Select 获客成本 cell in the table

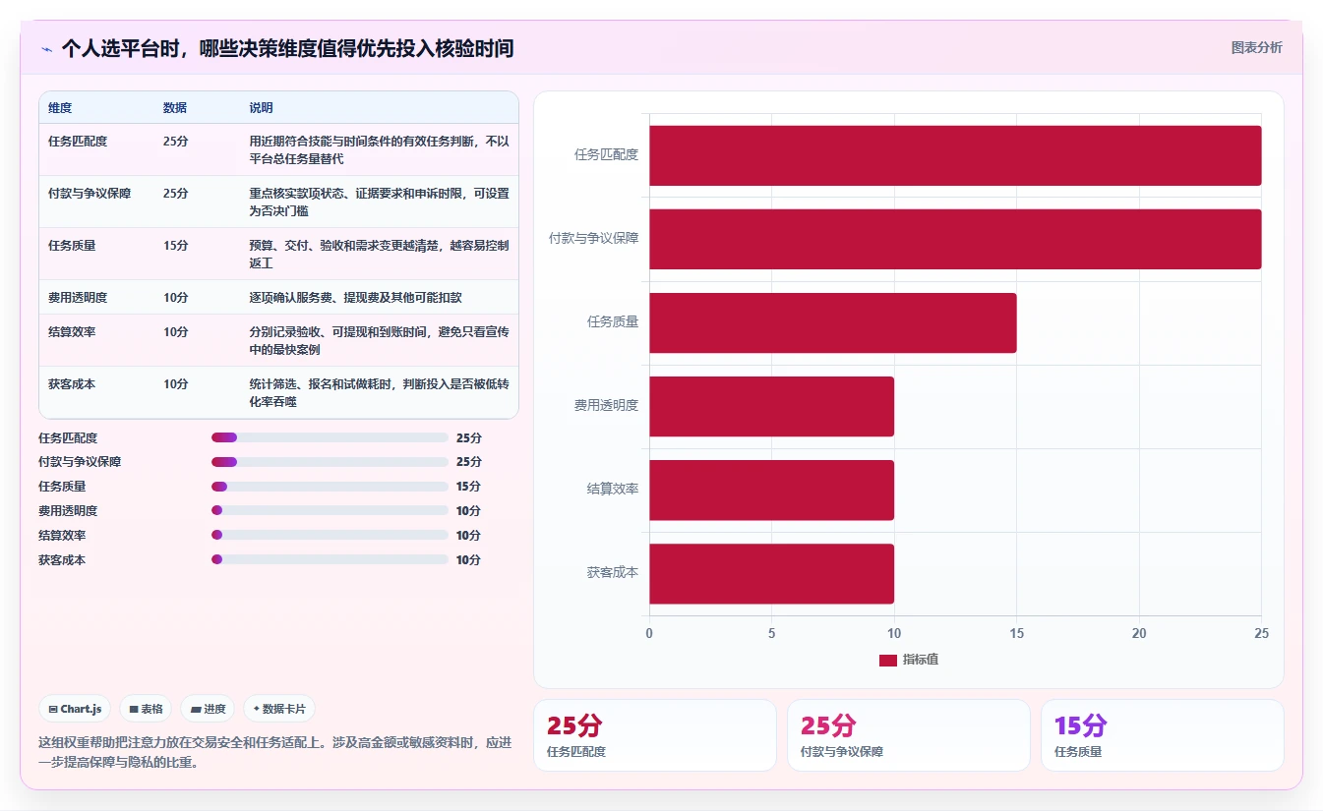click(72, 383)
